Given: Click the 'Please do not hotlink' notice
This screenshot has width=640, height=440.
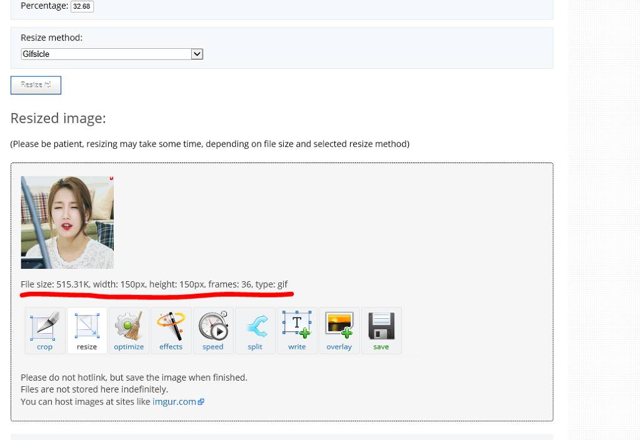Looking at the screenshot, I should [134, 377].
